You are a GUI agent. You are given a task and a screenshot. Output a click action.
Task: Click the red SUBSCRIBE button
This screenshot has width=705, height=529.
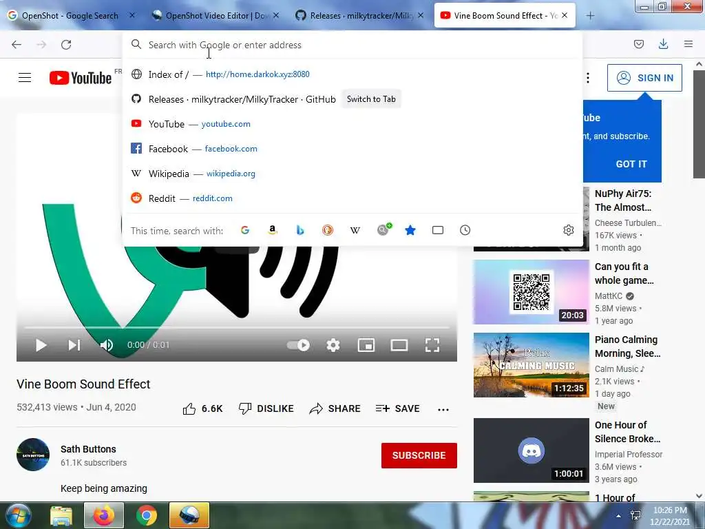419,455
